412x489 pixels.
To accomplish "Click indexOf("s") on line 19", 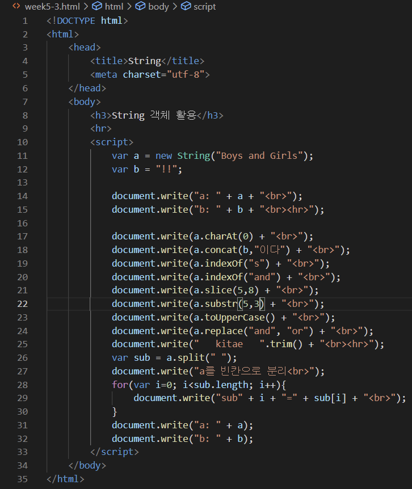I will (x=237, y=264).
